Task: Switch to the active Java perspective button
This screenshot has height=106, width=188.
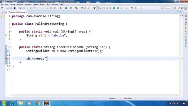Action: [186, 8]
